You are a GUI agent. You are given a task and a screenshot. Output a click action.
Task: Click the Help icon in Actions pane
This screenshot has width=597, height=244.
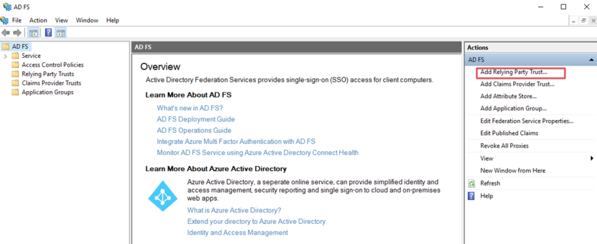(471, 196)
